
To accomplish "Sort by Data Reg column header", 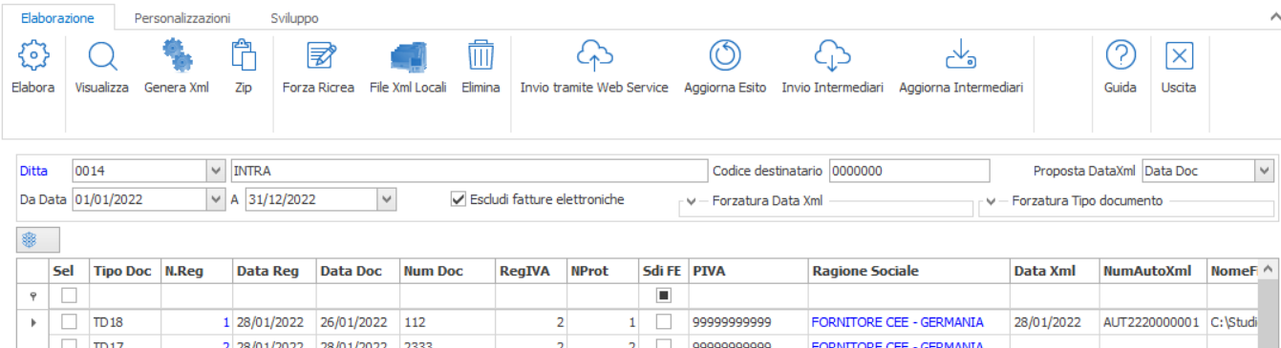I will (x=274, y=272).
